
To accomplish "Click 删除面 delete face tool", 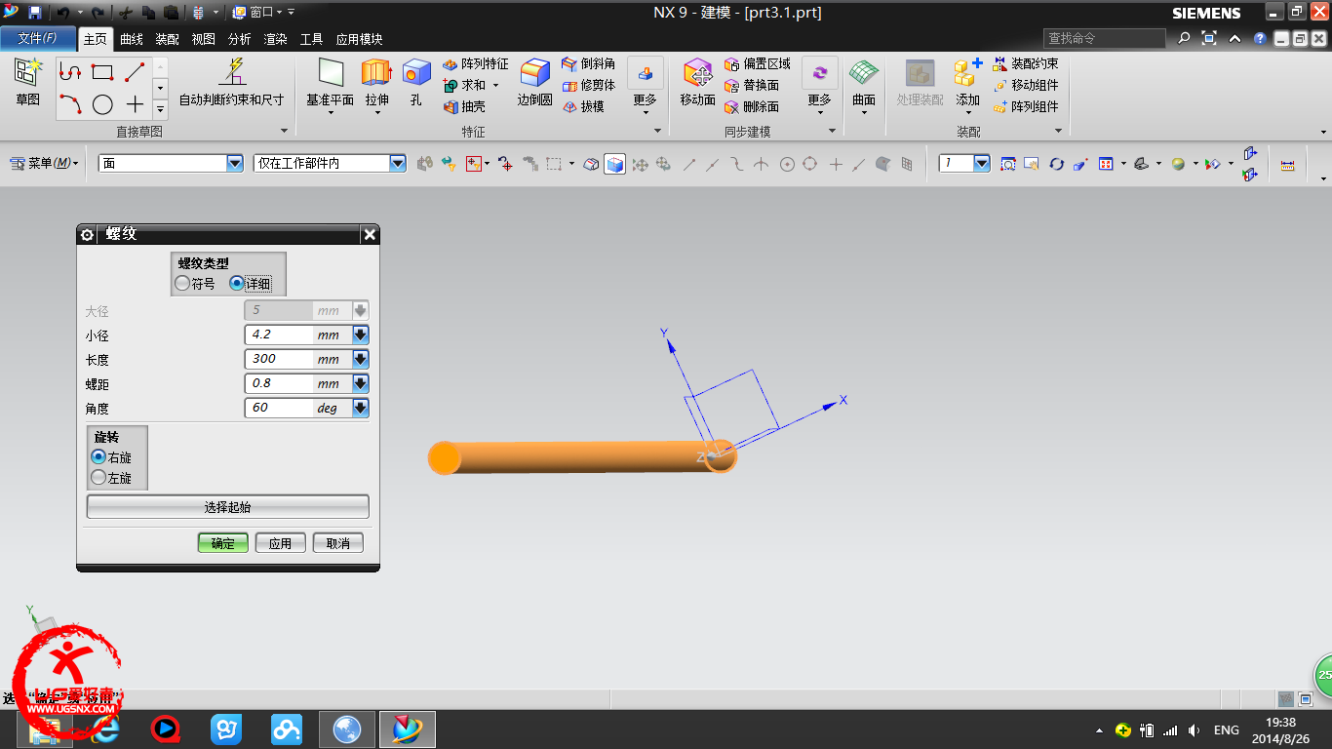I will [x=752, y=106].
